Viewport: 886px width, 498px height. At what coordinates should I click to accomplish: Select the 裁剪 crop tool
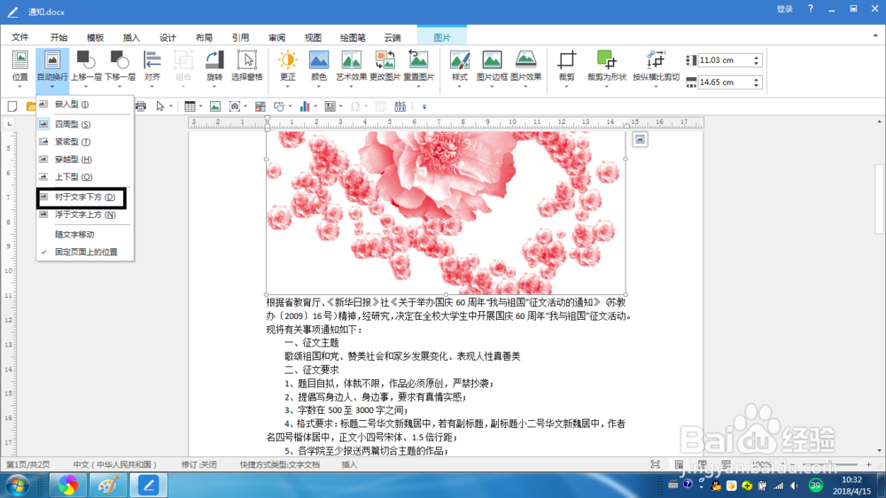pyautogui.click(x=567, y=66)
